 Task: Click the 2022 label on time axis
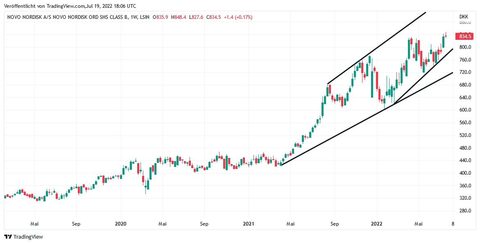[x=376, y=224]
